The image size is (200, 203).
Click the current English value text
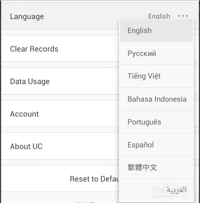coord(159,16)
